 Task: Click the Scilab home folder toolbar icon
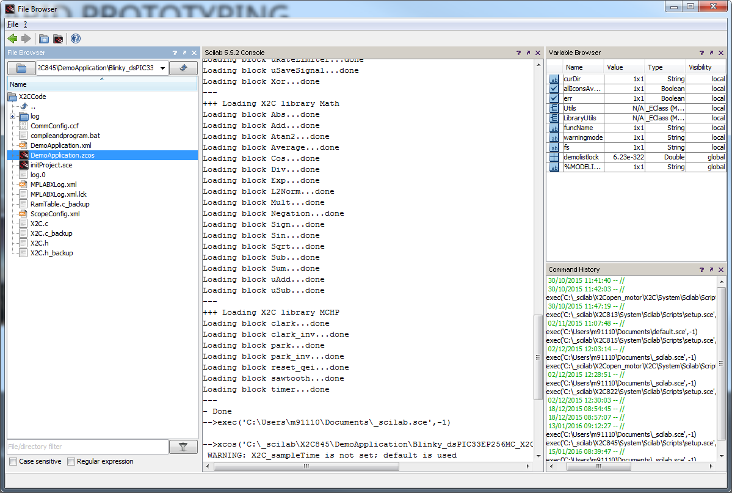[x=44, y=38]
